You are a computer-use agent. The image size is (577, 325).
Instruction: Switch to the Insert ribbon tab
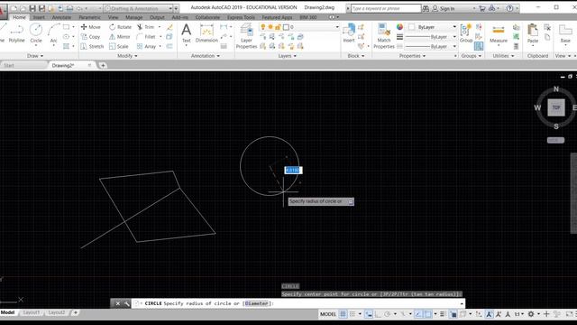[x=39, y=17]
